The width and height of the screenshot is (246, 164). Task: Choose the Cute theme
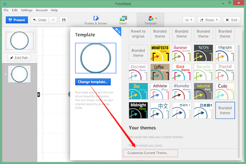(225, 91)
